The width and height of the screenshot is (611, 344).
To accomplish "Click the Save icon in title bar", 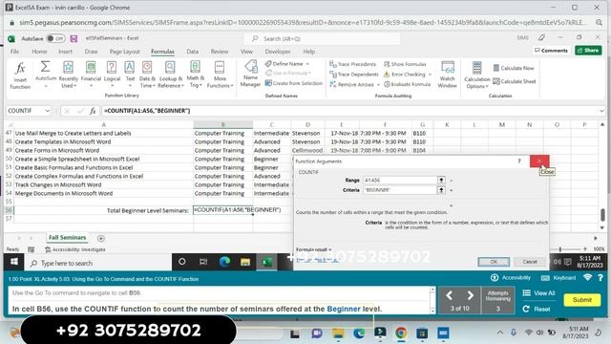I will 74,38.
